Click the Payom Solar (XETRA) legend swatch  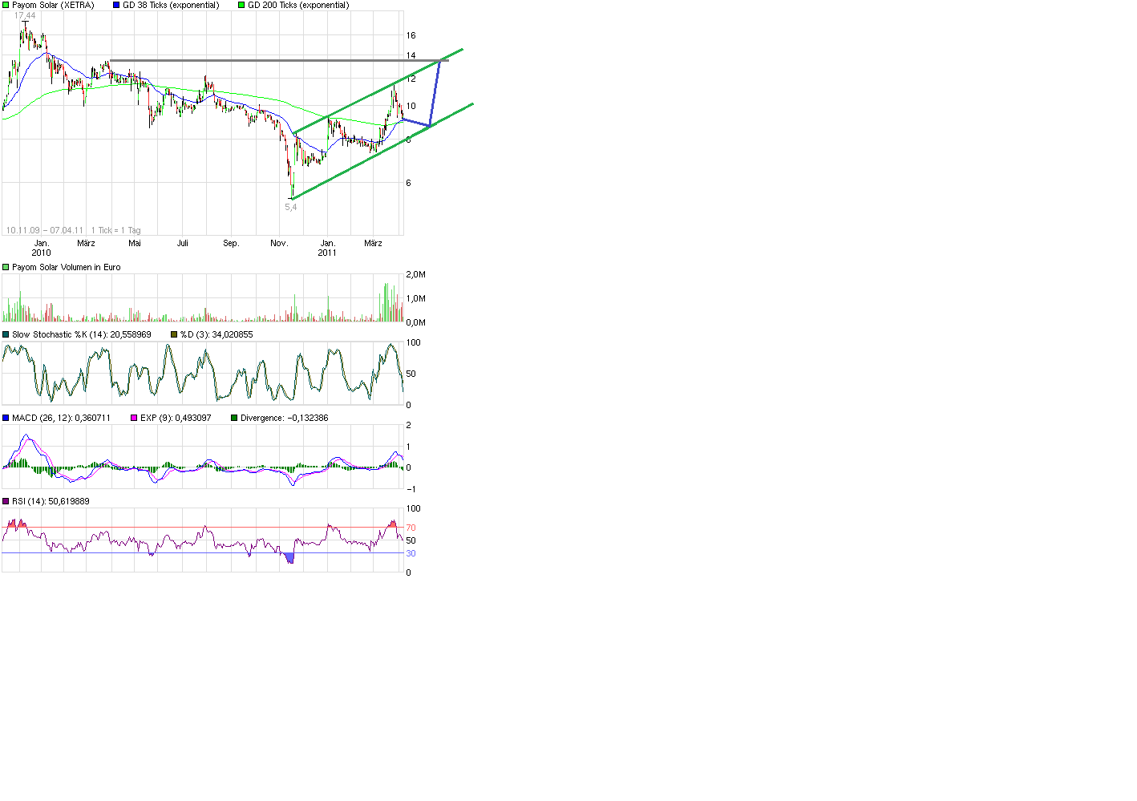pyautogui.click(x=6, y=5)
